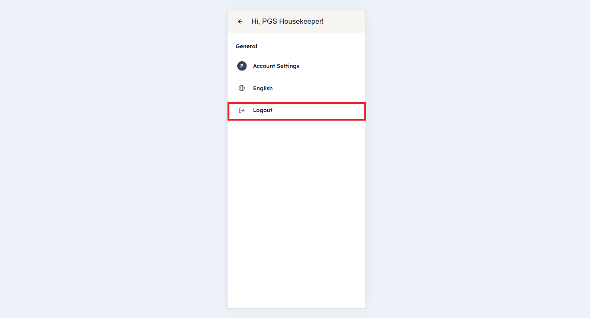Click blank space right of Account Settings

pos(335,66)
